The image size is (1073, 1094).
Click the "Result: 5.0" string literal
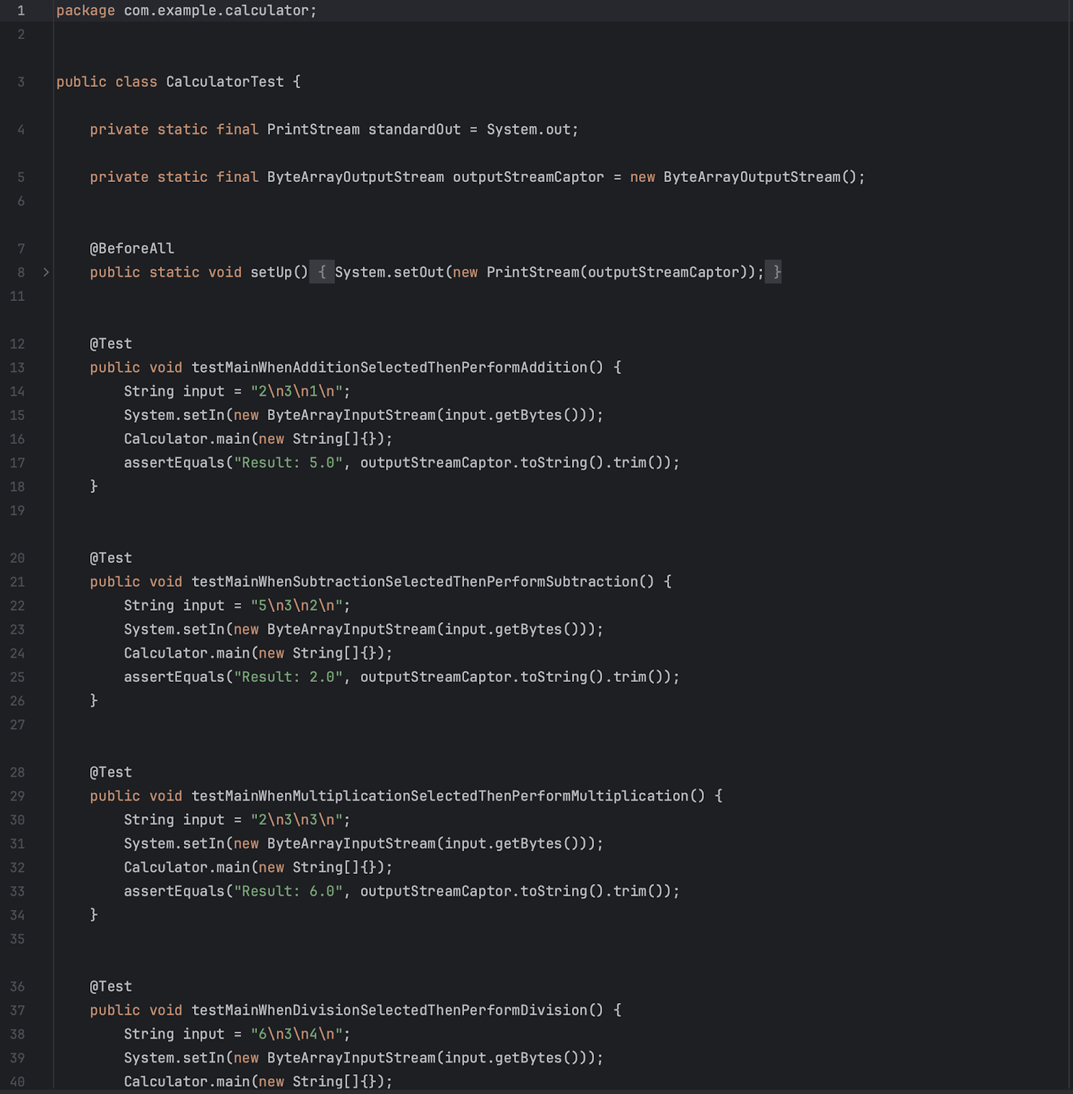point(288,463)
